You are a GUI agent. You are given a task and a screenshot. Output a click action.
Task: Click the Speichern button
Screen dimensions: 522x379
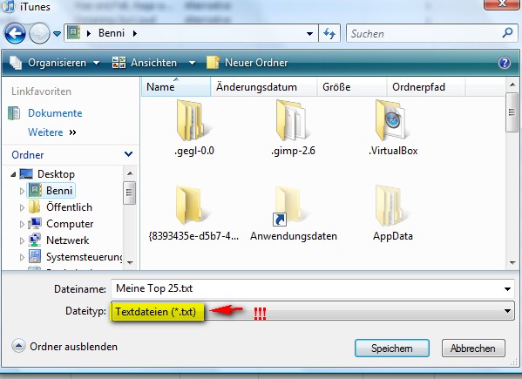click(392, 348)
